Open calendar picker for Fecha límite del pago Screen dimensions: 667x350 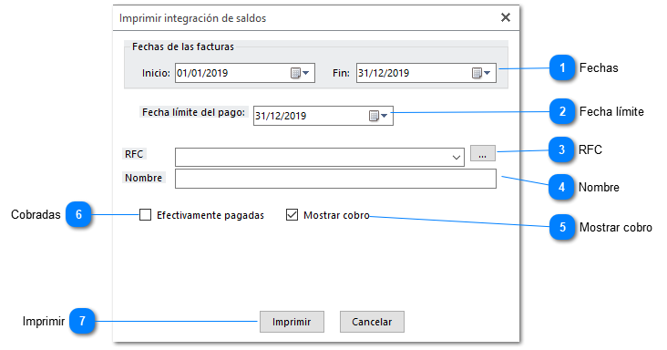(378, 116)
